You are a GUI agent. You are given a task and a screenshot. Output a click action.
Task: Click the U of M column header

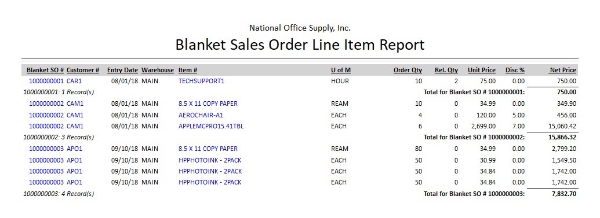[340, 70]
